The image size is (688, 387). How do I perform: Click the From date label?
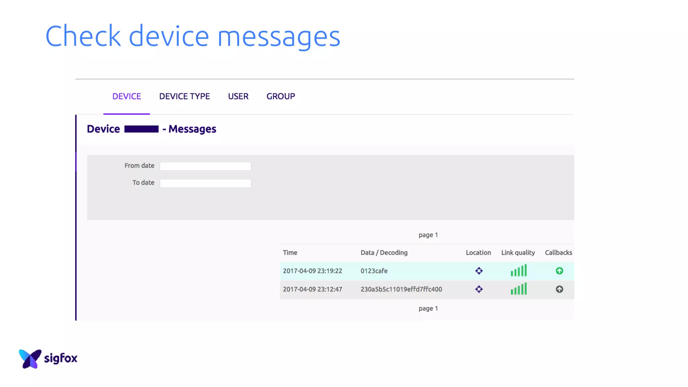[139, 166]
